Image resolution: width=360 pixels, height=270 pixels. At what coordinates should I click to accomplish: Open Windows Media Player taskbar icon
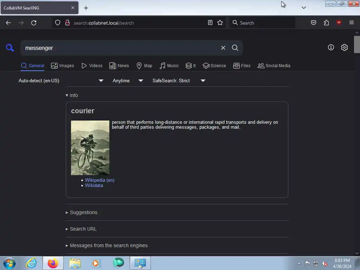pos(96,263)
